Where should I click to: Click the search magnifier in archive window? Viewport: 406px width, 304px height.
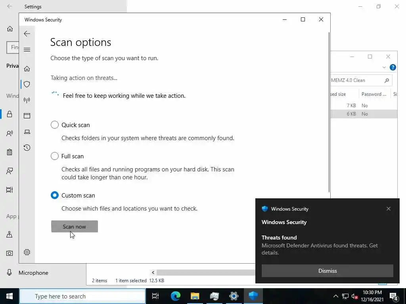pyautogui.click(x=387, y=80)
